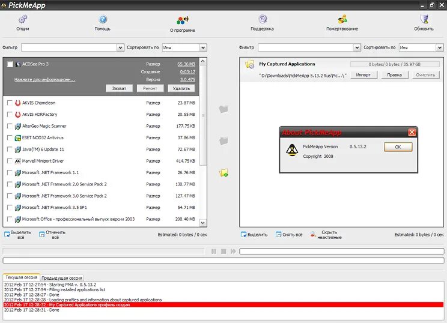Image resolution: width=447 pixels, height=323 pixels.
Task: Click the left Фильтр input field
Action: 69,47
